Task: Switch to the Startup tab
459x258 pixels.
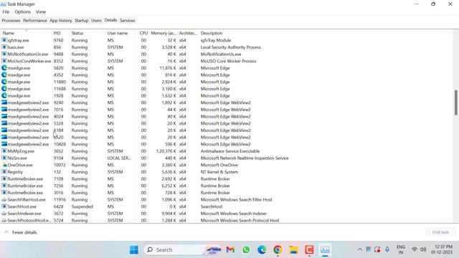Action: click(x=81, y=21)
